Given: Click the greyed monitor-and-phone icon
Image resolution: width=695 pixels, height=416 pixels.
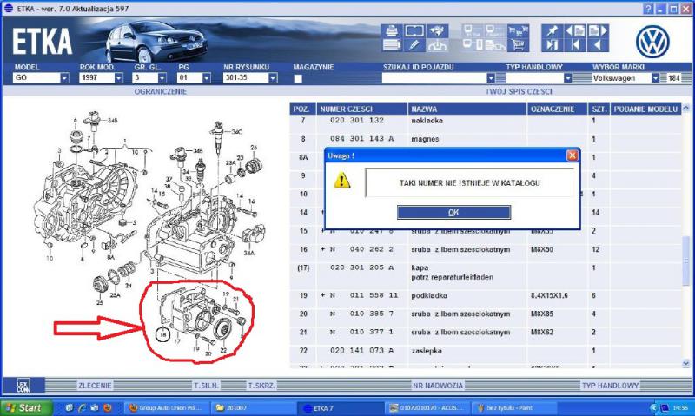Looking at the screenshot, I should click(x=472, y=45).
